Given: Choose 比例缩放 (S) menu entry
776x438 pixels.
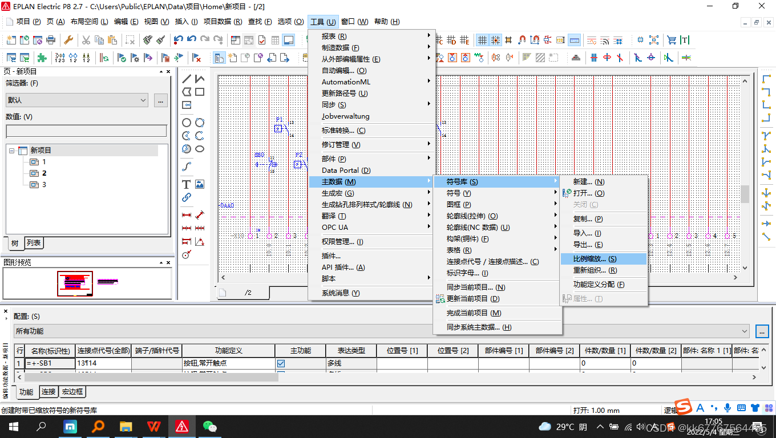Looking at the screenshot, I should pyautogui.click(x=604, y=259).
